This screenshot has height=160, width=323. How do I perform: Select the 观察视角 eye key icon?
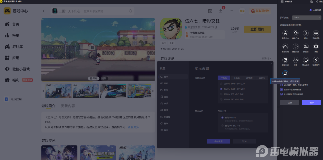point(316,33)
